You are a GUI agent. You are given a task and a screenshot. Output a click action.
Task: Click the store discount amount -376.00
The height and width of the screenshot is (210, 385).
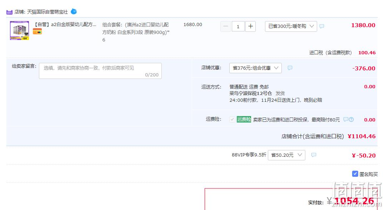tap(364, 68)
